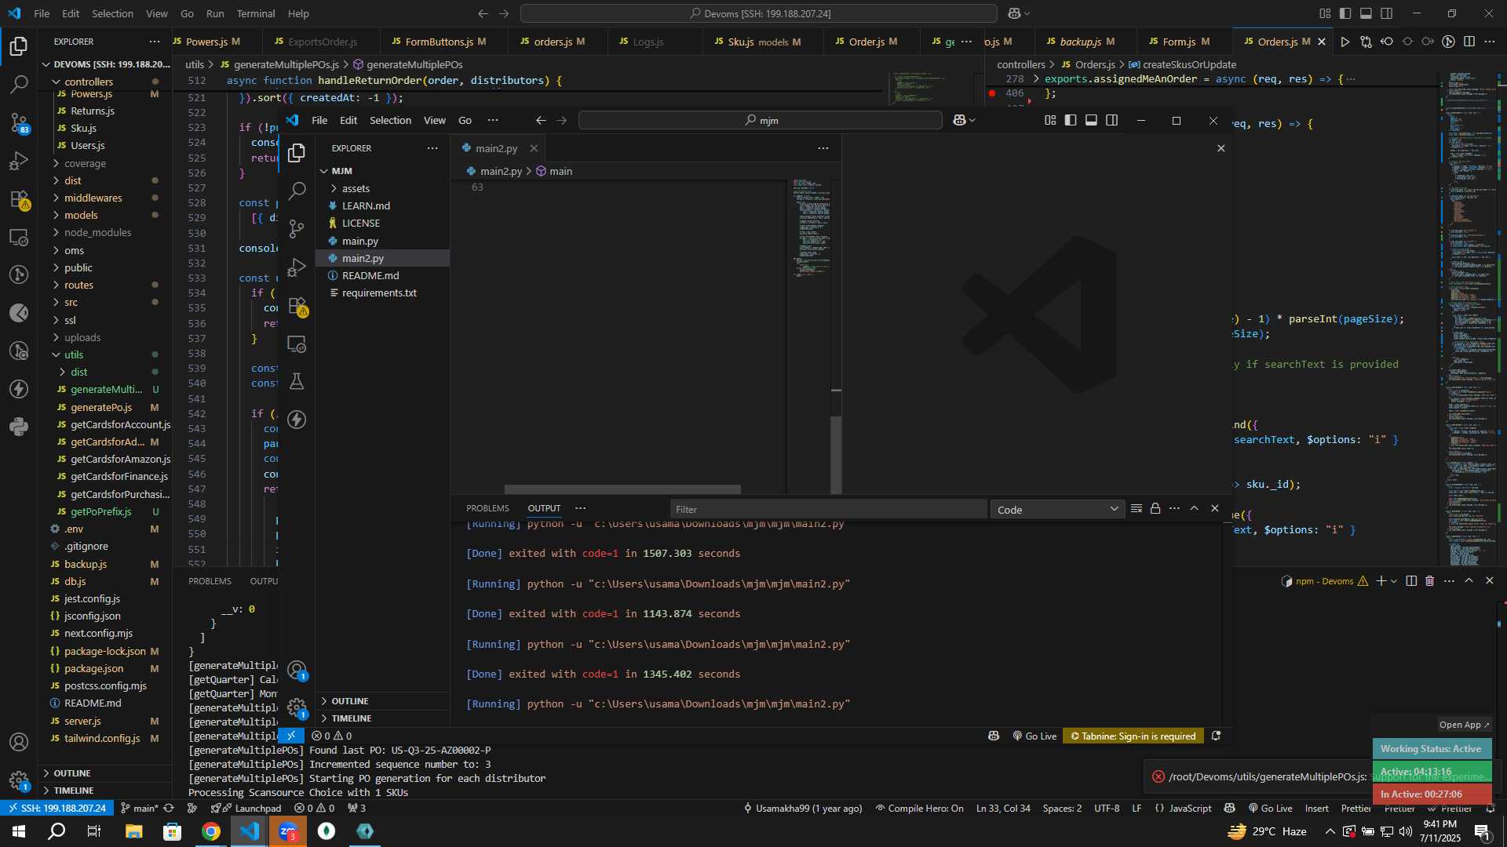Click Run Code play icon in Devoms editor toolbar

coord(1345,42)
